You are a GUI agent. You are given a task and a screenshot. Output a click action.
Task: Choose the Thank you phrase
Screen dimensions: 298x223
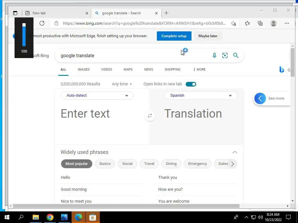click(168, 177)
